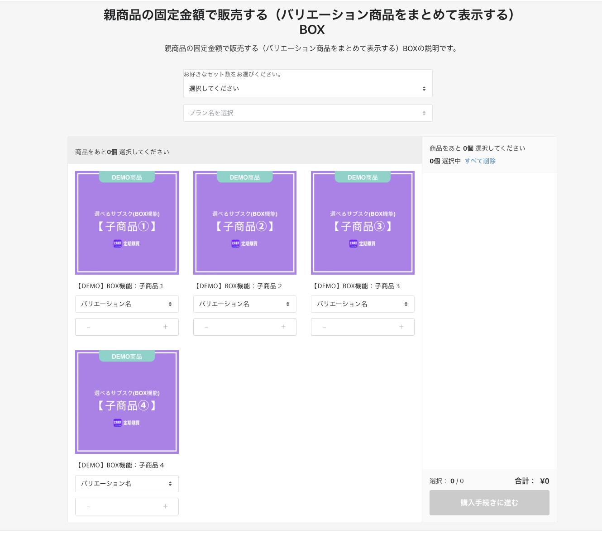602x533 pixels.
Task: Click 'すべて削除' to clear selections
Action: tap(480, 161)
